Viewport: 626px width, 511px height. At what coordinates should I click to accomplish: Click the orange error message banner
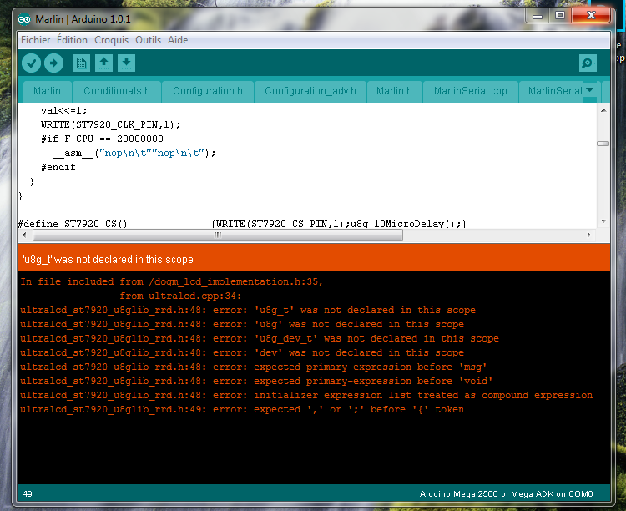click(314, 260)
